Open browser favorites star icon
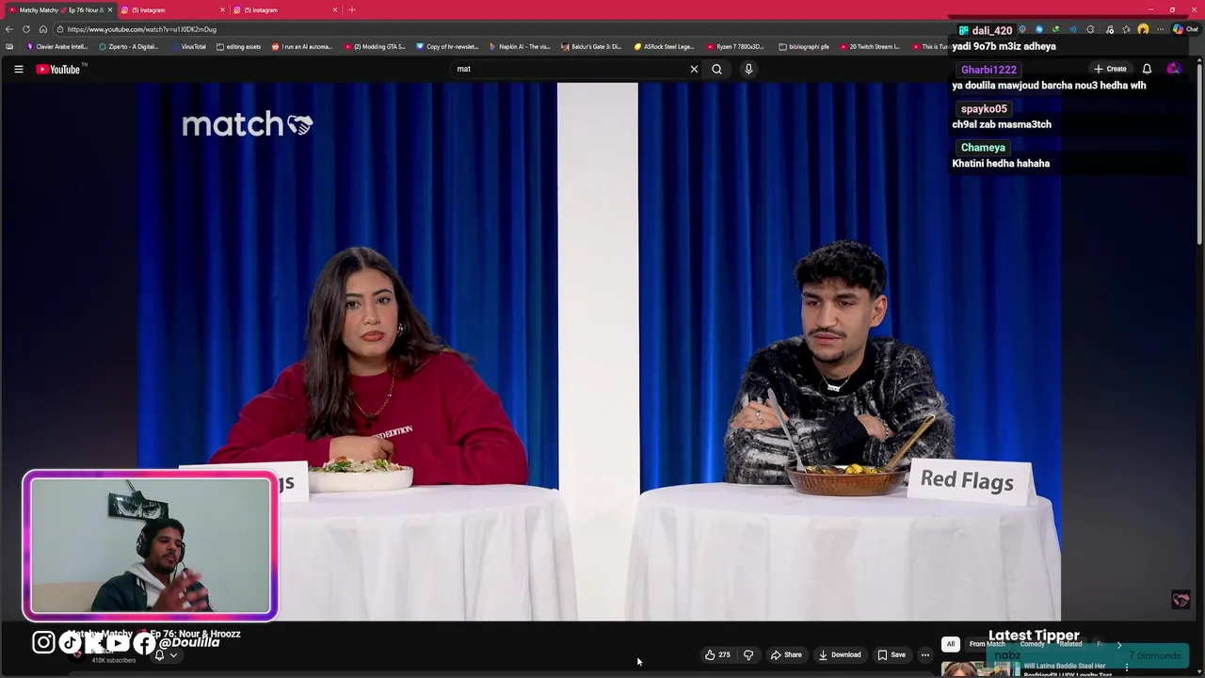Viewport: 1205px width, 678px height. click(1126, 29)
